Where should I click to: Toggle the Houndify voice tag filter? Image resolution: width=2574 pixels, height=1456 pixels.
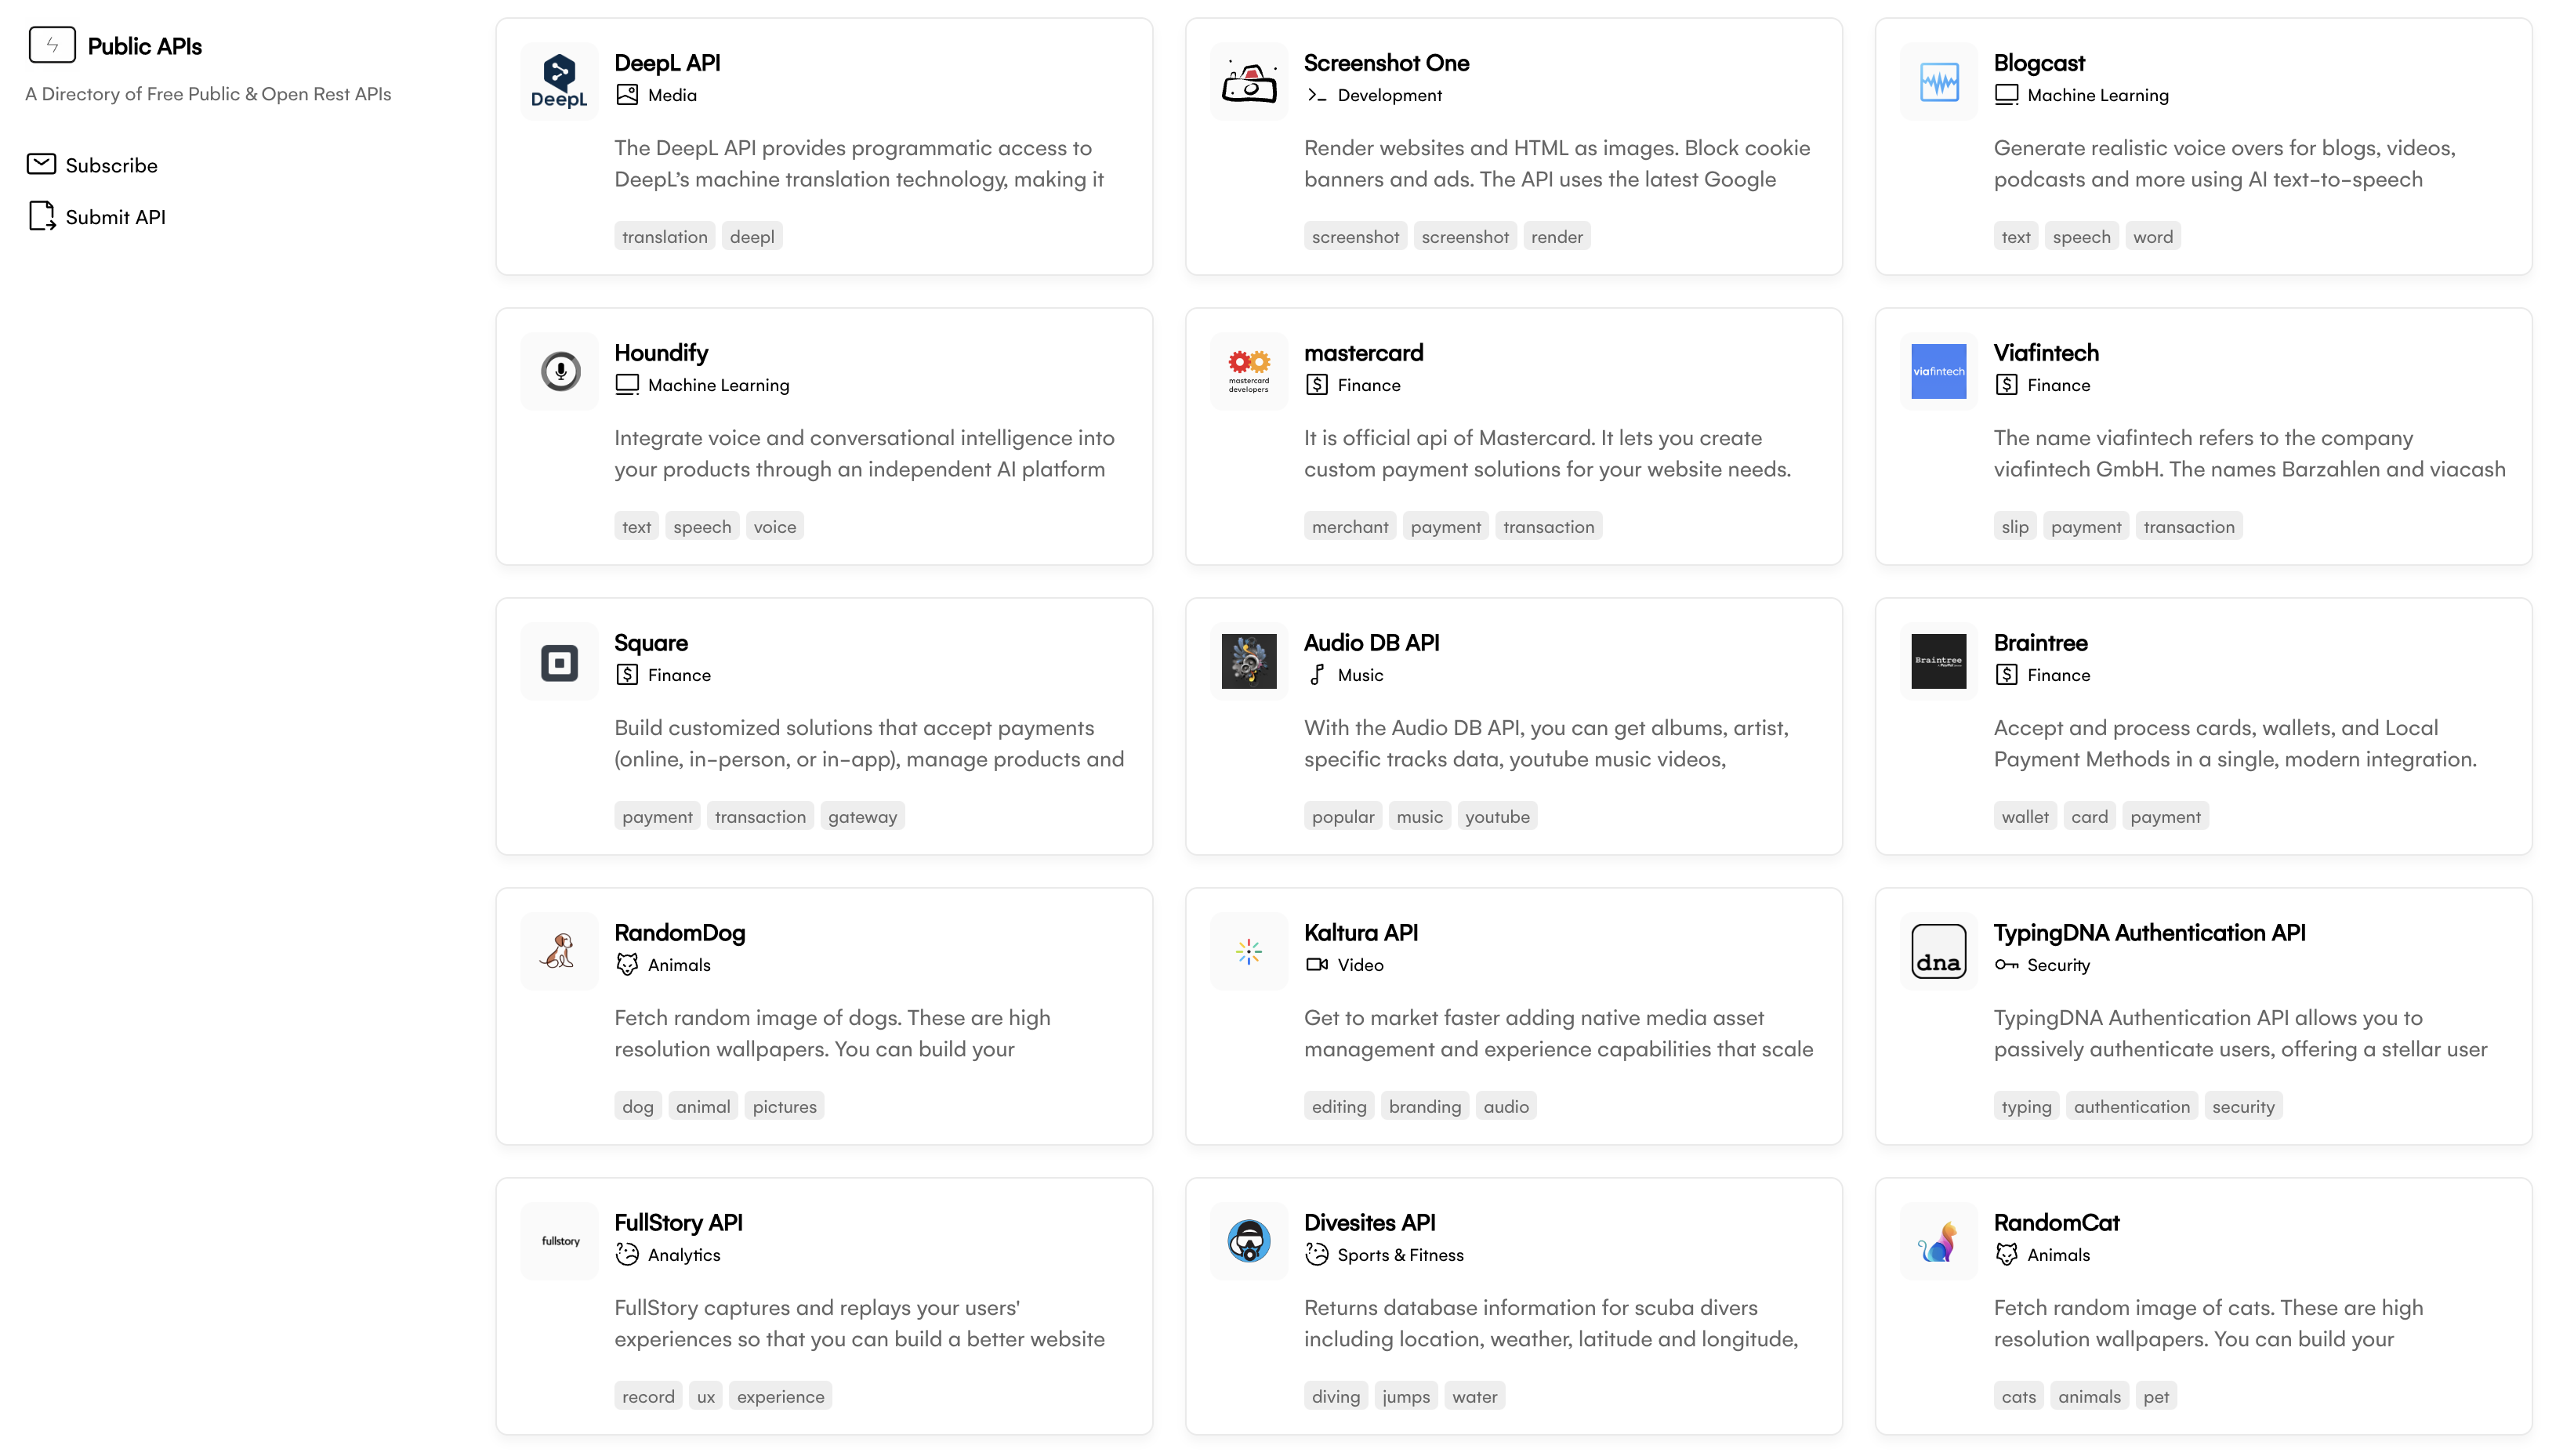tap(774, 525)
